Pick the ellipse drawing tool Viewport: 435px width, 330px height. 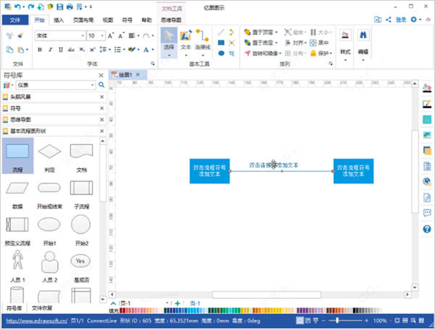pyautogui.click(x=221, y=53)
